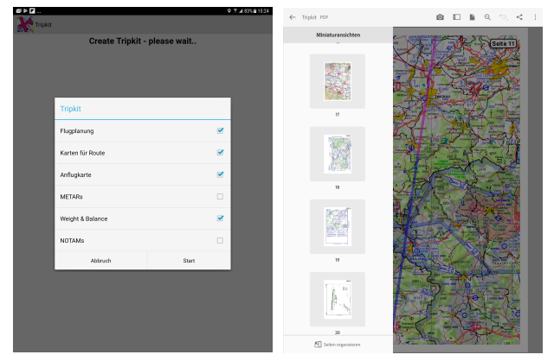
Task: Toggle the Anflugkarte checkbox
Action: click(220, 174)
